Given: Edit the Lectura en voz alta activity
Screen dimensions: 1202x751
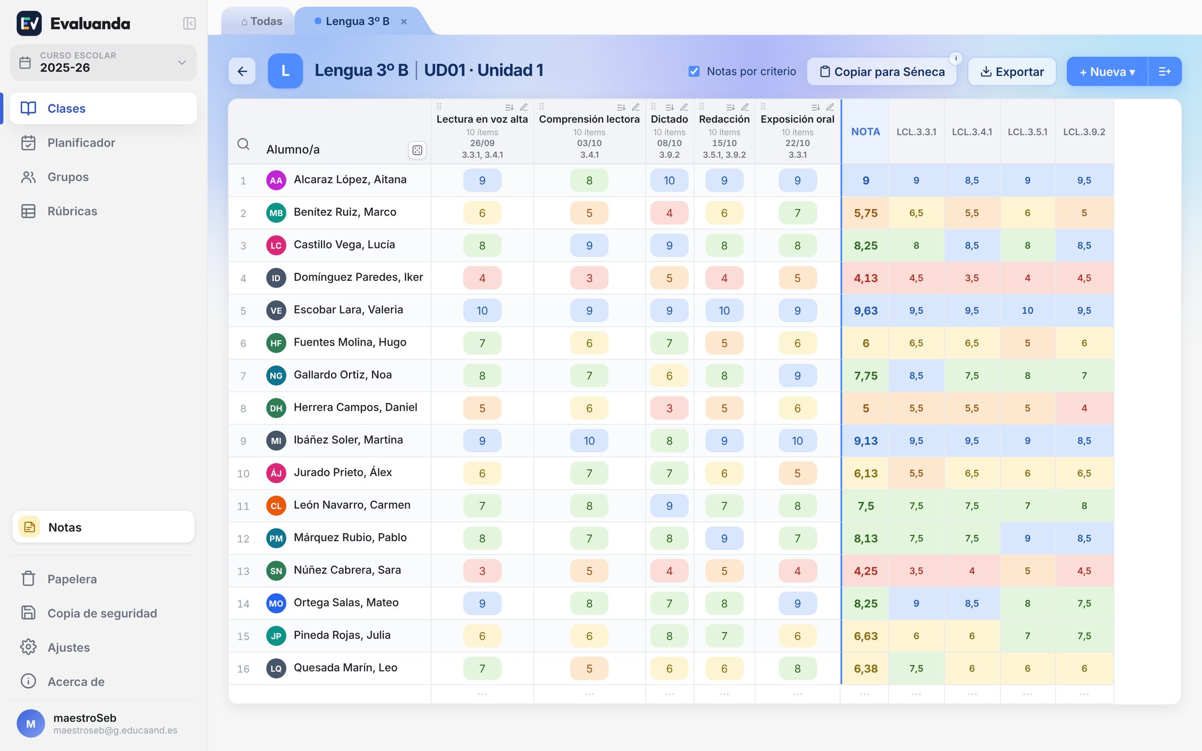Looking at the screenshot, I should pyautogui.click(x=524, y=107).
